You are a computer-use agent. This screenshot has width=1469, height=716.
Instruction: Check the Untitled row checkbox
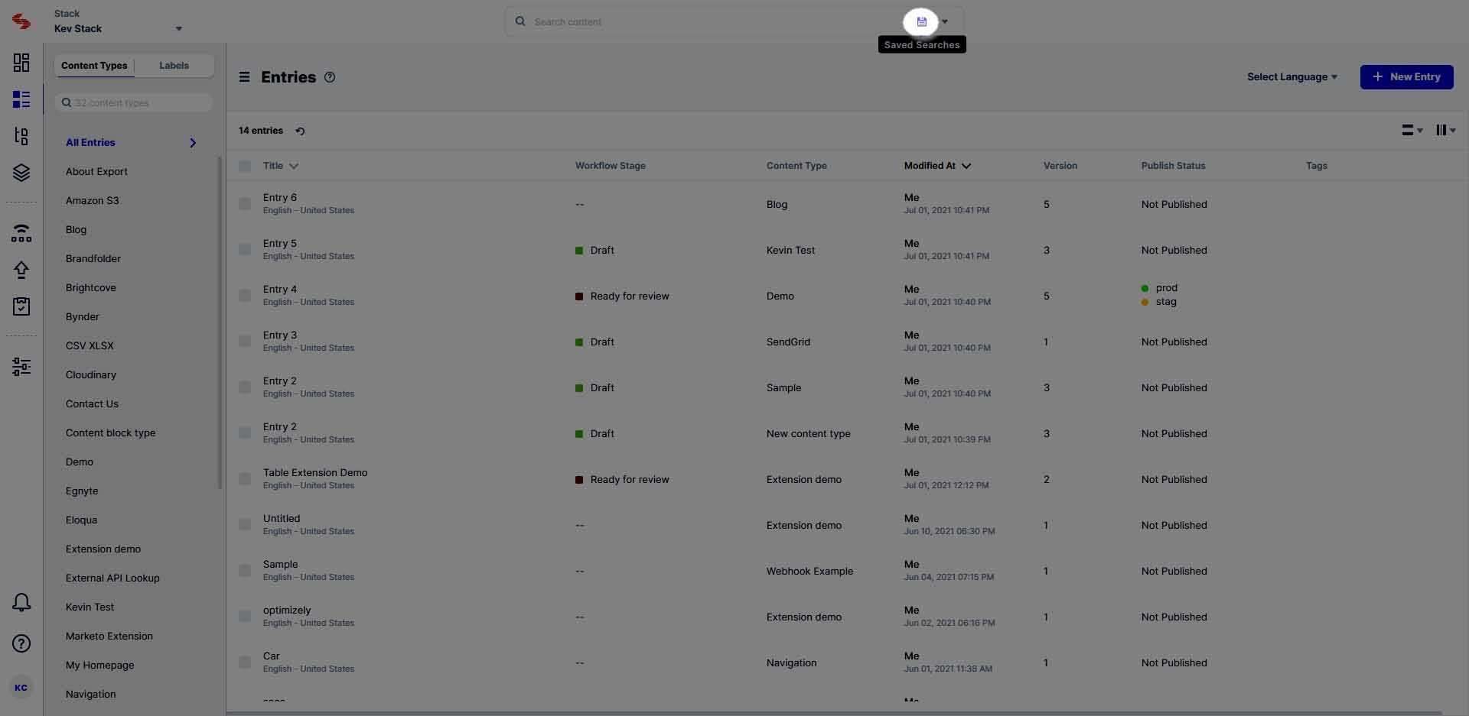pos(245,525)
